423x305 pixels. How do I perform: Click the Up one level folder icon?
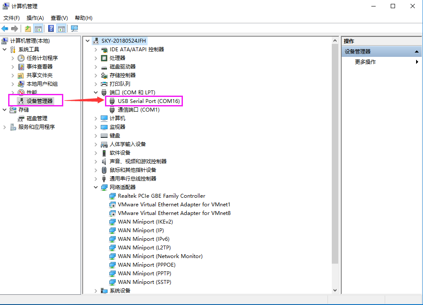coord(28,28)
